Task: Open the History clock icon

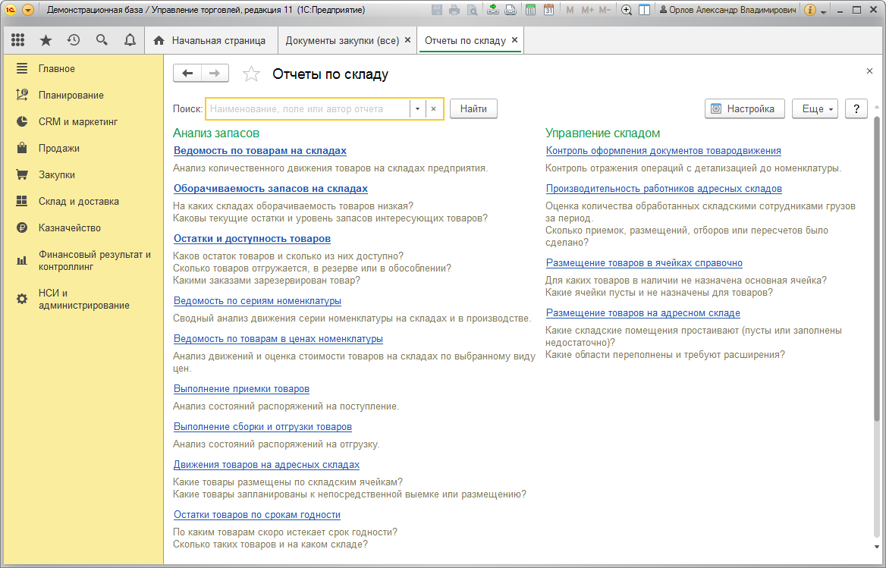Action: pos(74,40)
